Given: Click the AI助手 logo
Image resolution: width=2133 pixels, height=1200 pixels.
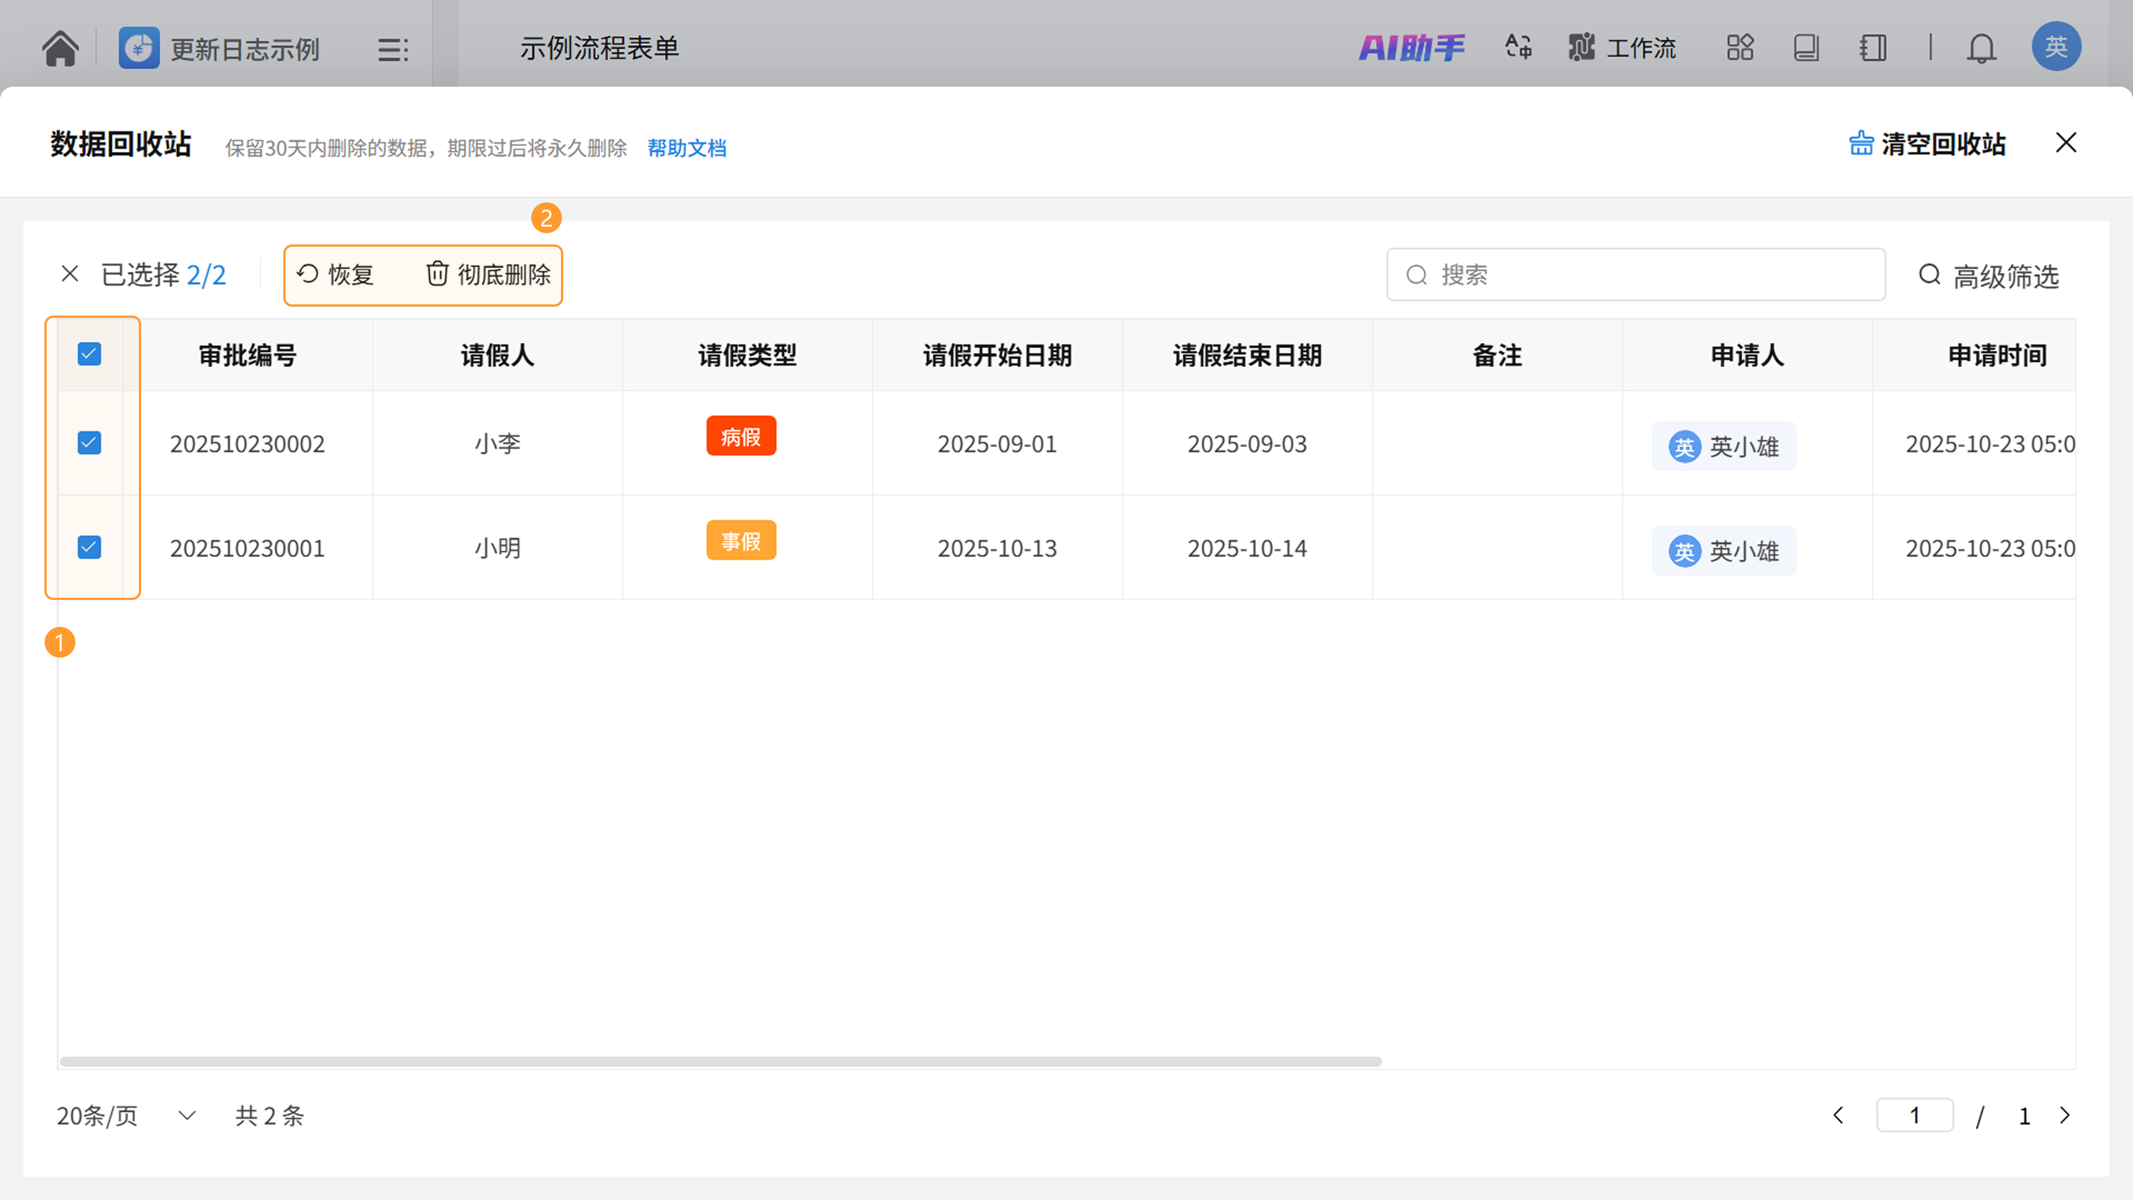Looking at the screenshot, I should (1411, 48).
